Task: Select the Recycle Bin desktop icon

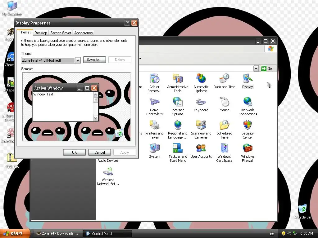Action: [302, 211]
